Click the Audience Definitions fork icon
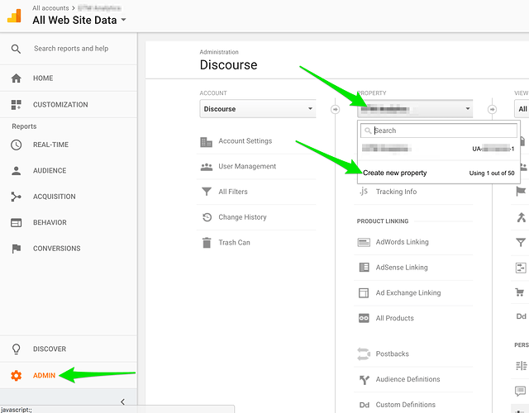 tap(364, 380)
